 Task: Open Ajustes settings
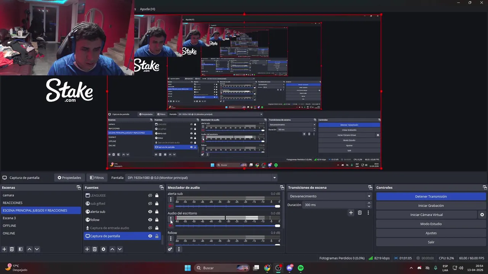(x=431, y=233)
